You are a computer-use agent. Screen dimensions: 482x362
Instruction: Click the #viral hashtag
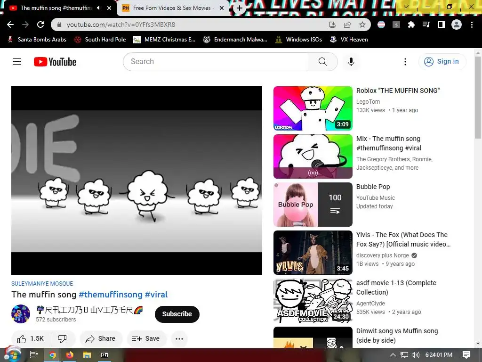point(156,295)
